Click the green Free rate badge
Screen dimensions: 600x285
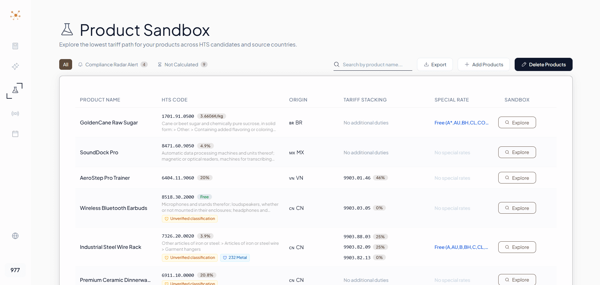204,197
